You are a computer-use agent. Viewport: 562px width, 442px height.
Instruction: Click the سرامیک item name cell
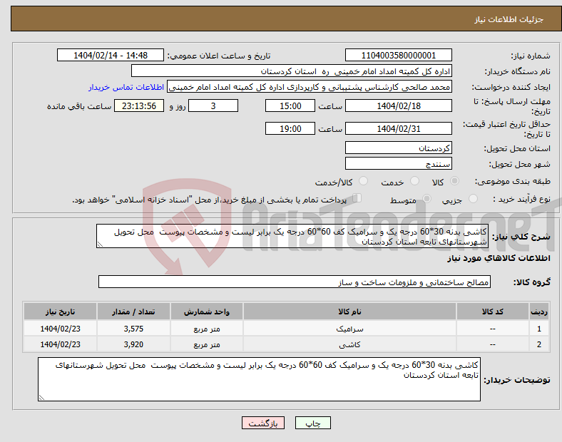(x=349, y=329)
